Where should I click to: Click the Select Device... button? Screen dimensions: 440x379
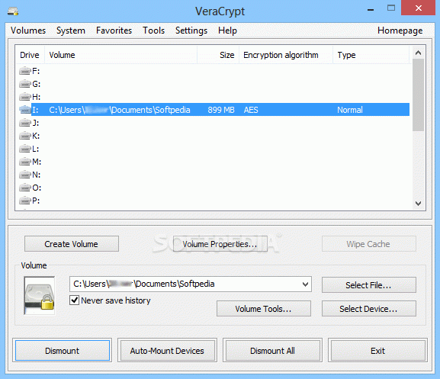(369, 309)
